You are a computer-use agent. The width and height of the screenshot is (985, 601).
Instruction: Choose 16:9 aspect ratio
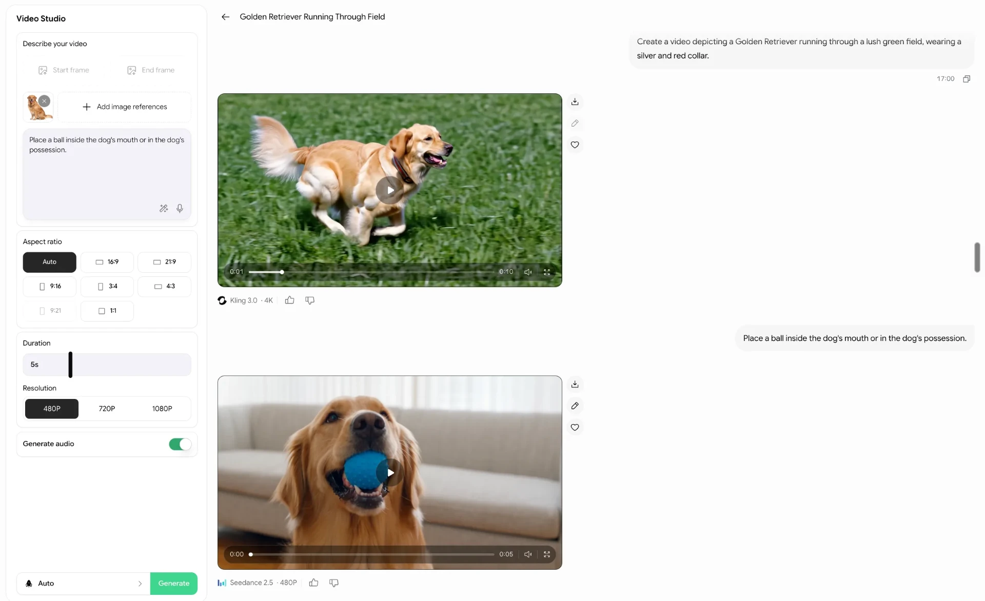coord(107,262)
